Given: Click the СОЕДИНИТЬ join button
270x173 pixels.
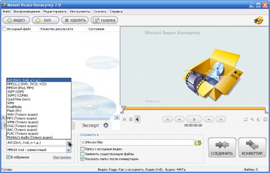Looking at the screenshot, I should tap(222, 147).
